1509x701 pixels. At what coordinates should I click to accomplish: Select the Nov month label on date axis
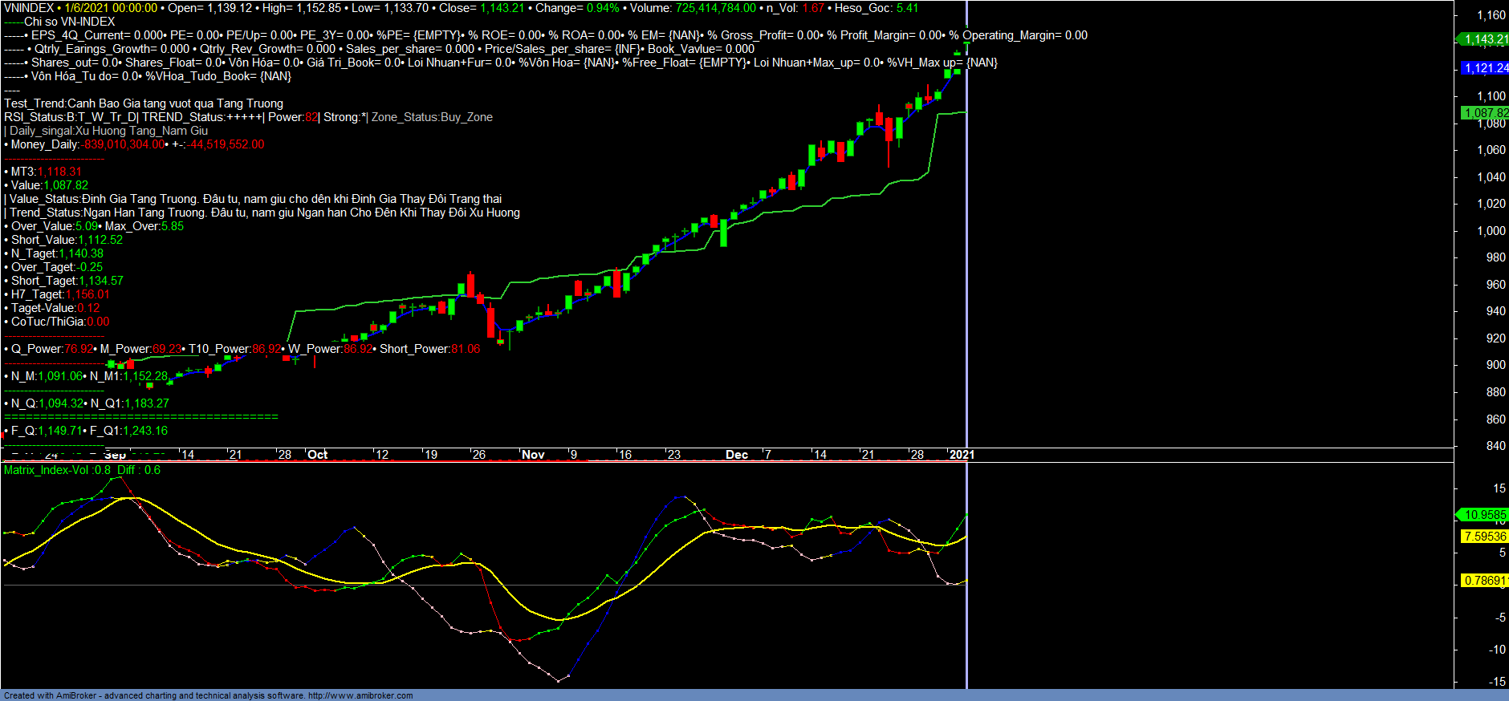[533, 455]
